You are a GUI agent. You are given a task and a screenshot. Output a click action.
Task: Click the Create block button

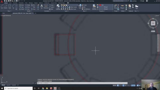(x=84, y=5)
